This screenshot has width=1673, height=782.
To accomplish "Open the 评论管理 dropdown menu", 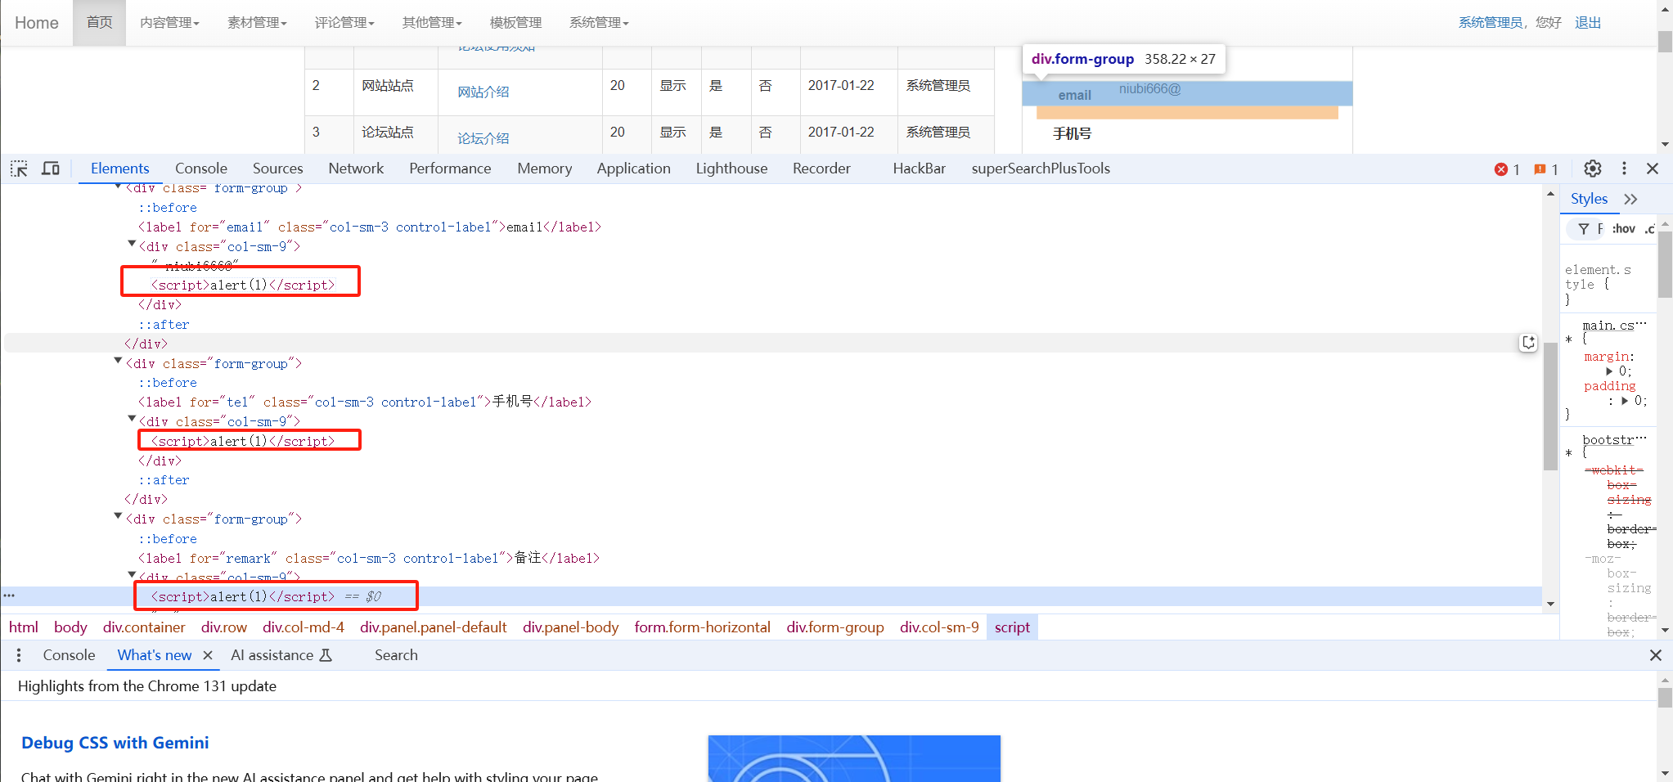I will 344,23.
